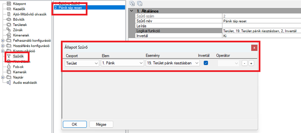Select the Kezelők keypad icon
Screen dimensions: 301x133
click(9, 9)
